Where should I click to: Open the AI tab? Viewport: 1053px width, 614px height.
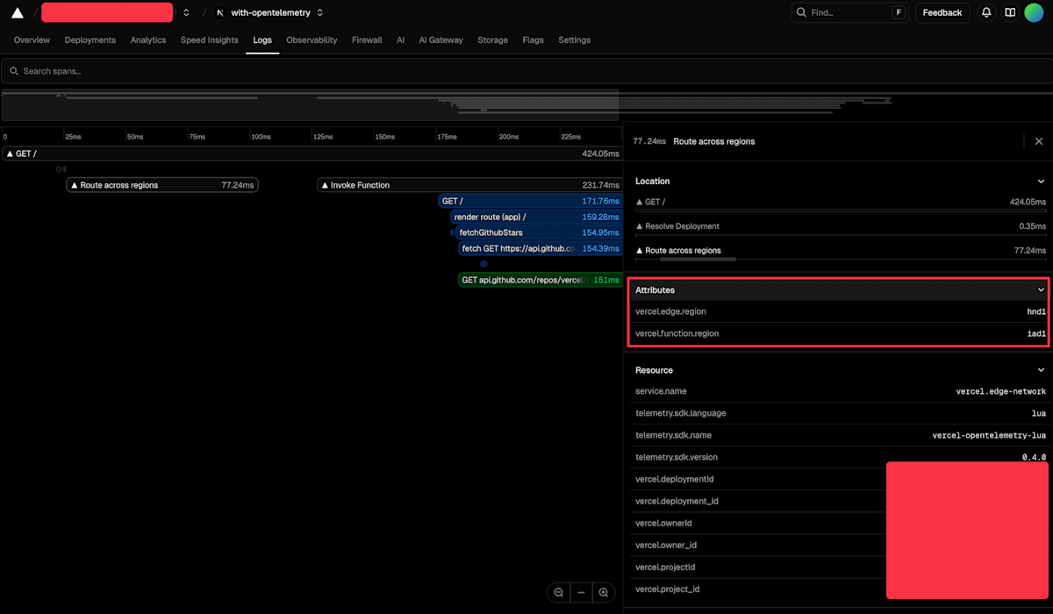coord(401,40)
